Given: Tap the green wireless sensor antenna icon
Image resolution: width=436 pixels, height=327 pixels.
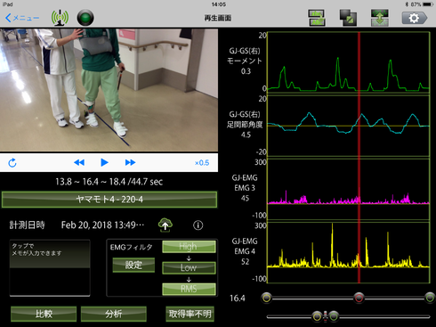Looking at the screenshot, I should [60, 18].
